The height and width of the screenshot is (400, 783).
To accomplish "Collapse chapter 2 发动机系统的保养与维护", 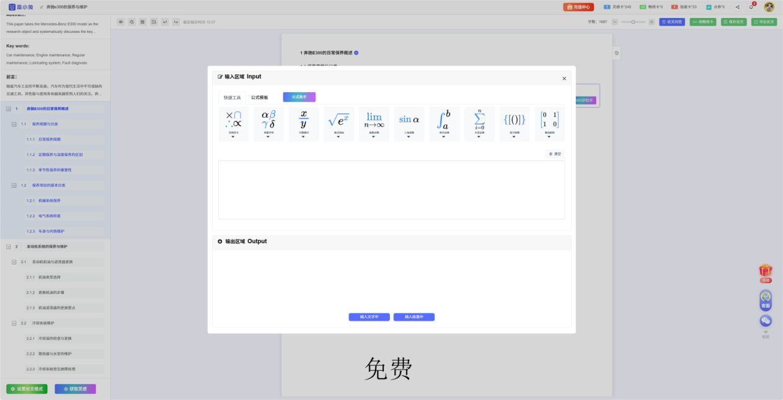I will [8, 246].
